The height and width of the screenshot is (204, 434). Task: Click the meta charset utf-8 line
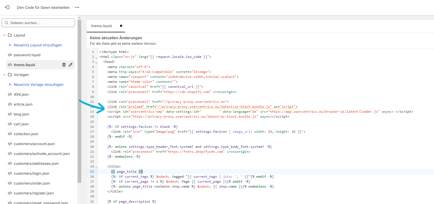[129, 67]
